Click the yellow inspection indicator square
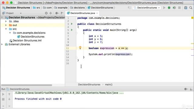 pyautogui.click(x=192, y=18)
